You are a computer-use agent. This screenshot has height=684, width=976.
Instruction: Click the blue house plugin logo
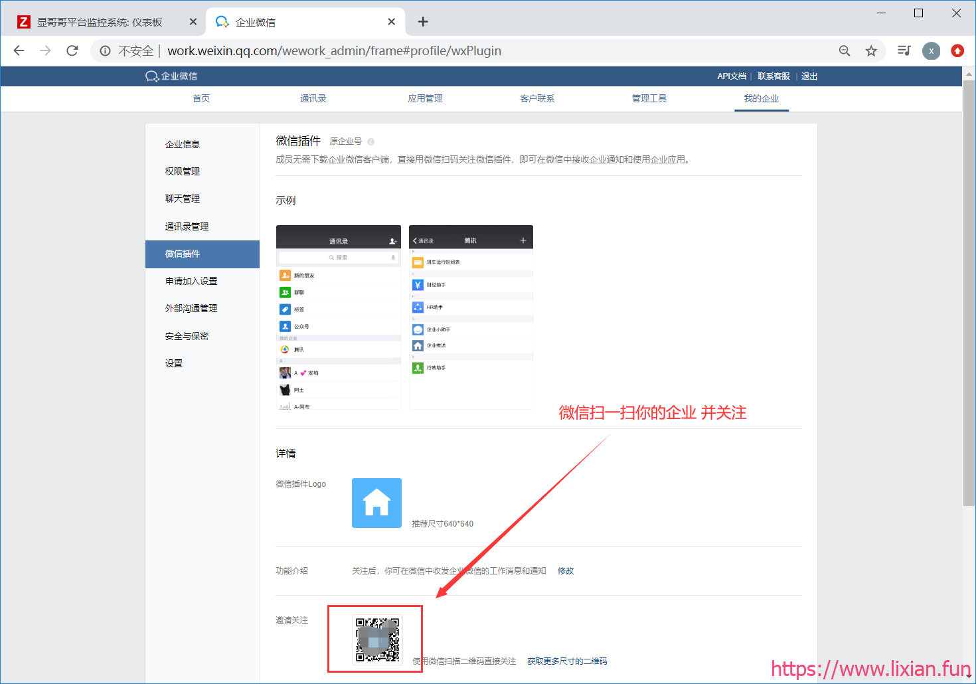click(376, 503)
